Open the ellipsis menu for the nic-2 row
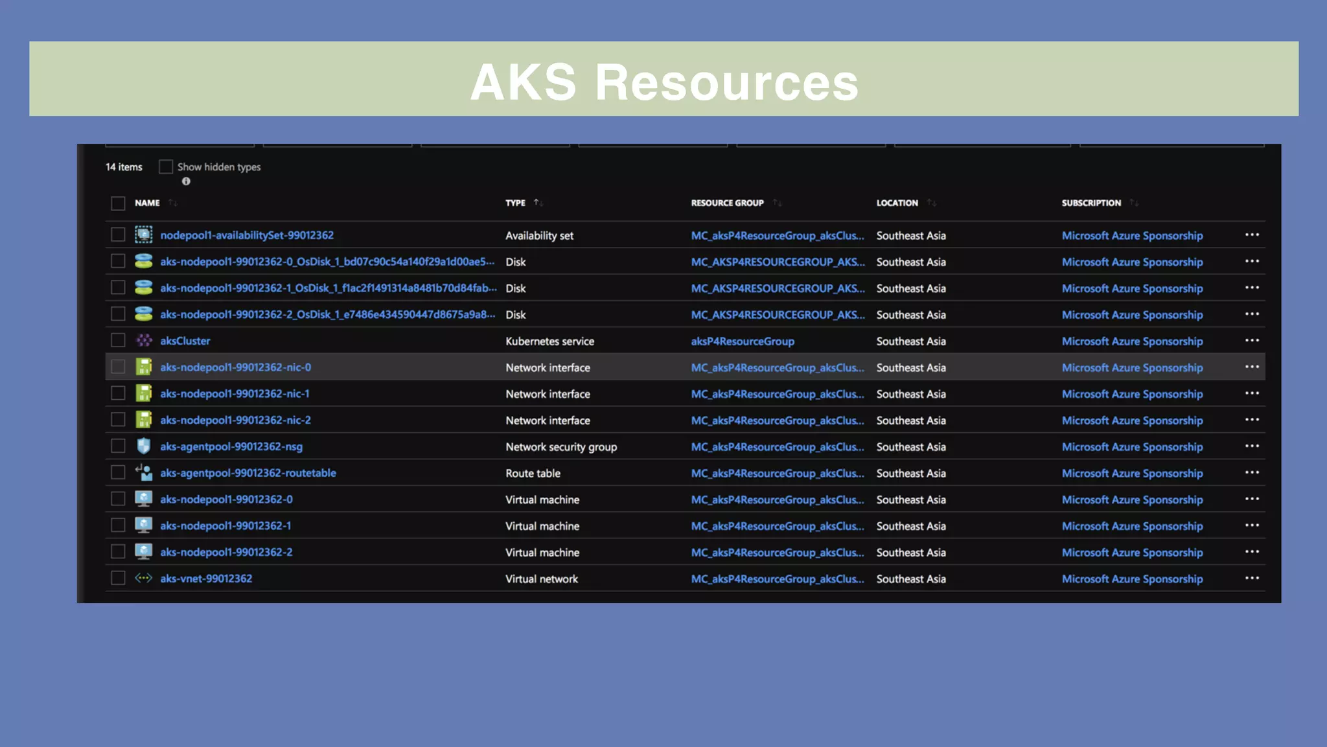1327x747 pixels. pos(1252,420)
